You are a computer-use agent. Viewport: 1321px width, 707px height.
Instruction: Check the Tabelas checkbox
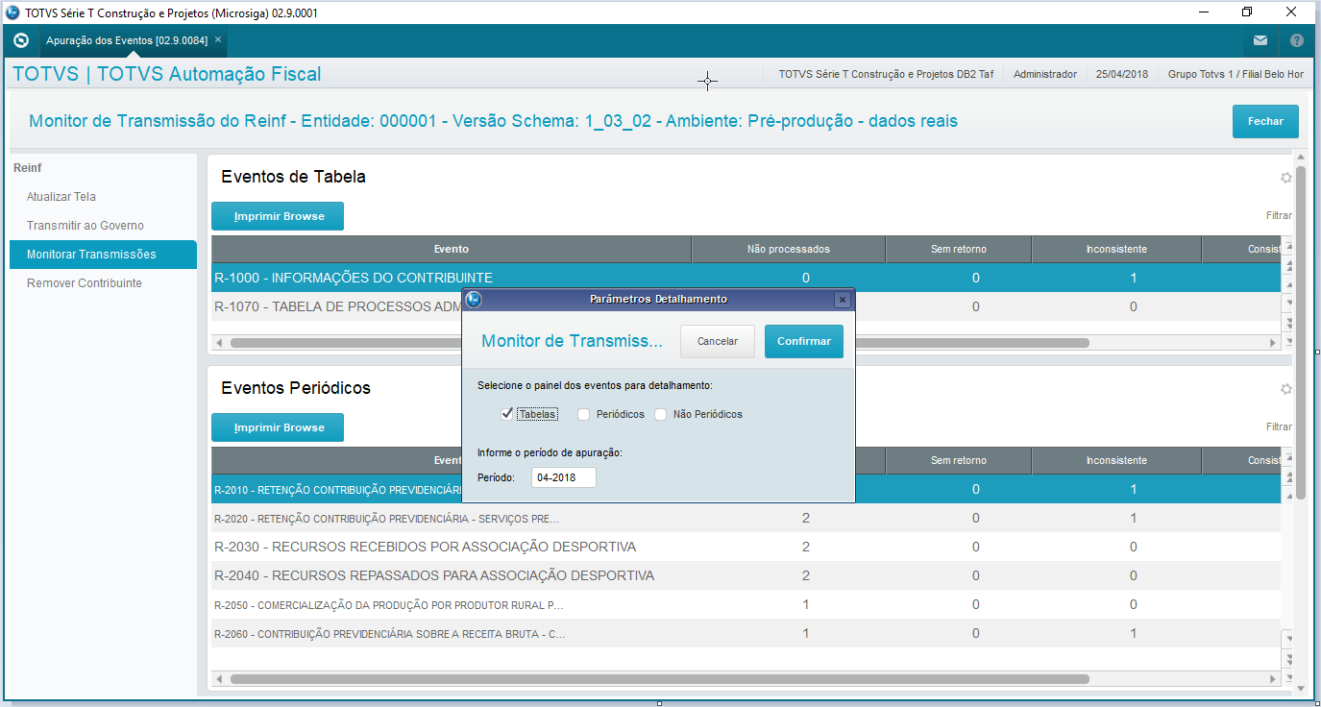507,414
